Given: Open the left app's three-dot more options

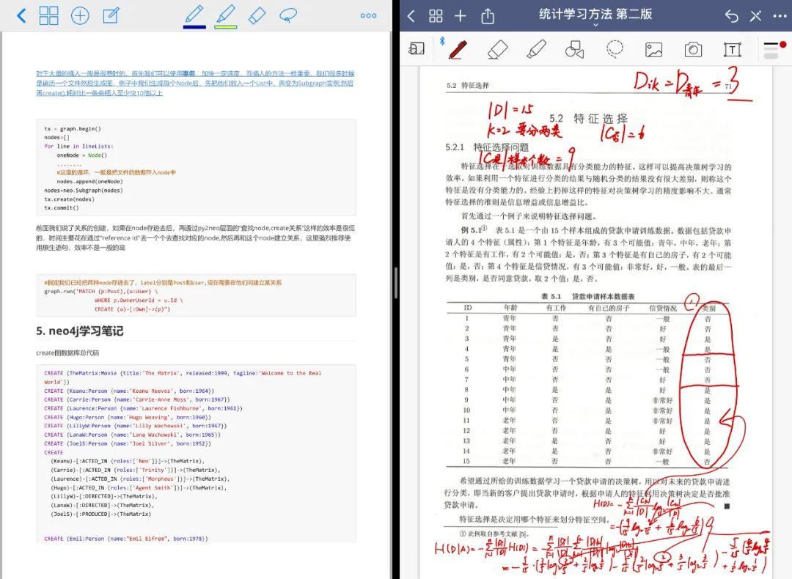Looking at the screenshot, I should pyautogui.click(x=368, y=15).
